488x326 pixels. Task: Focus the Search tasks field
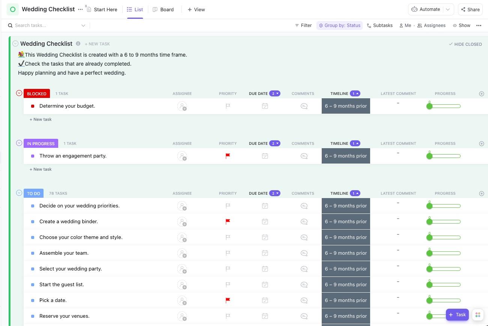tap(47, 26)
